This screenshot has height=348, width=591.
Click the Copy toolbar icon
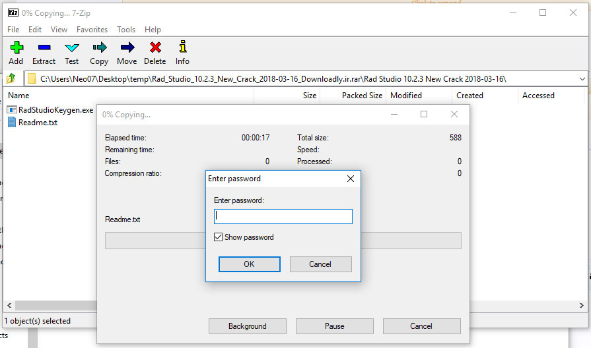[x=100, y=47]
